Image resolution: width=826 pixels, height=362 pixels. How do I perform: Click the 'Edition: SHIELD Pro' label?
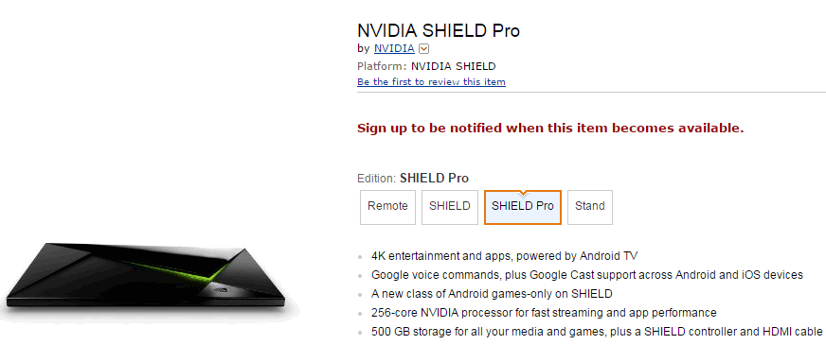412,178
